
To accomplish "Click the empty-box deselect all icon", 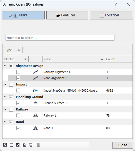I will click(x=11, y=145).
